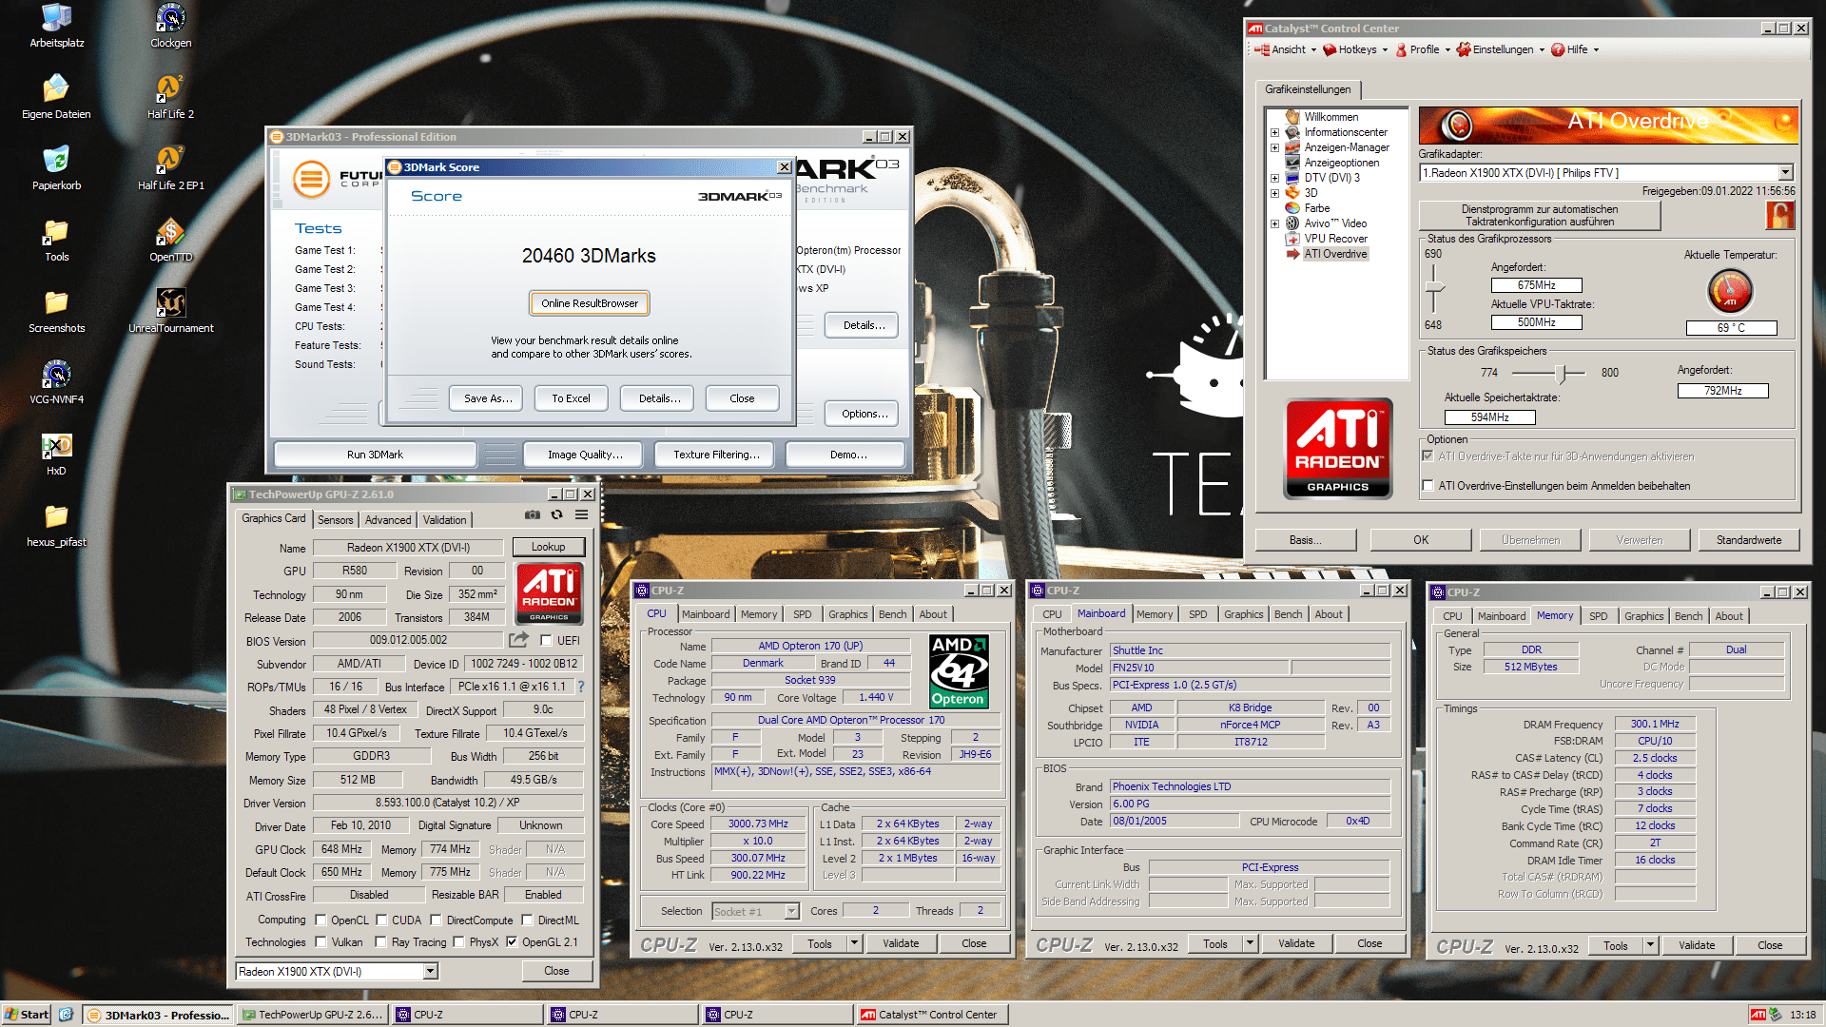The image size is (1826, 1027).
Task: Click Online ResultBrowser button
Action: coord(590,303)
